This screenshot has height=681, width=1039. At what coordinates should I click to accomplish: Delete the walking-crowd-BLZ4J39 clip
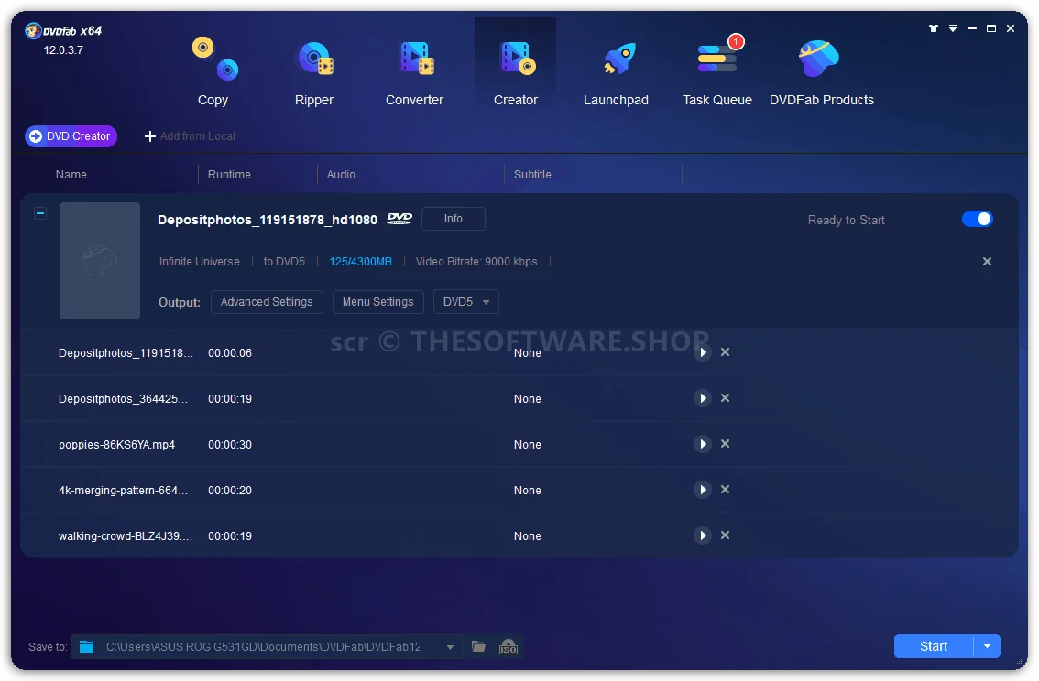coord(725,535)
